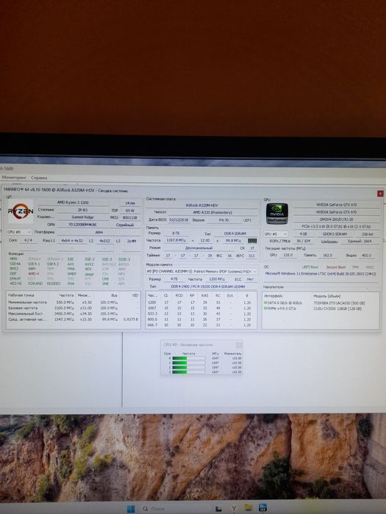386x514 pixels.
Task: Open the GPU #0 selector dropdown
Action: pyautogui.click(x=276, y=234)
